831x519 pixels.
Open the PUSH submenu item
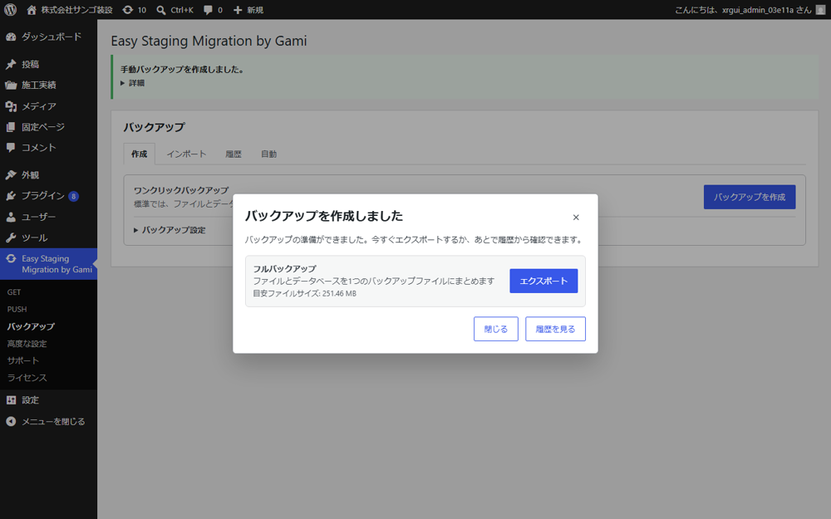(17, 309)
